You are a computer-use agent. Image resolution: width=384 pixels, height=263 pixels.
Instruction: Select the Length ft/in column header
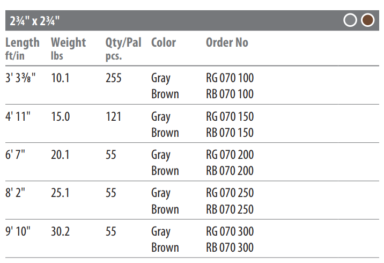click(23, 49)
